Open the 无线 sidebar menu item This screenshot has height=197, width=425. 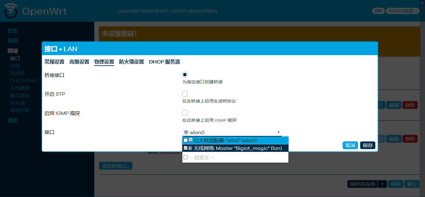pos(15,66)
